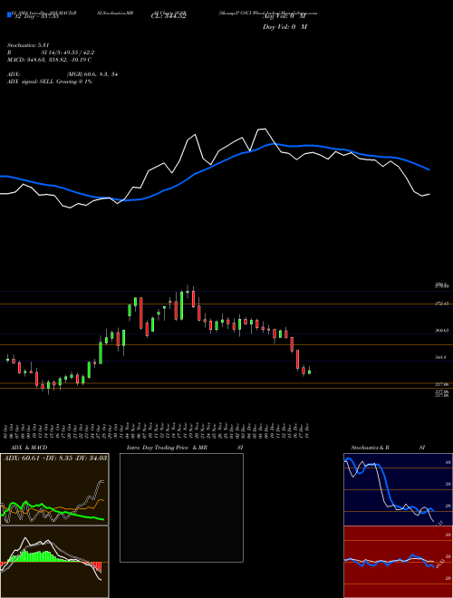Select the '12 Day = 357.35' SMA value

tap(37, 16)
